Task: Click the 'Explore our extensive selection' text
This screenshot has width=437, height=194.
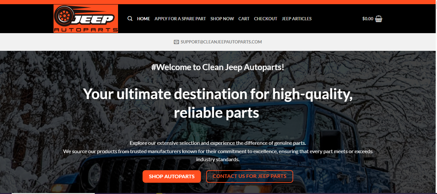Action: coord(218,143)
